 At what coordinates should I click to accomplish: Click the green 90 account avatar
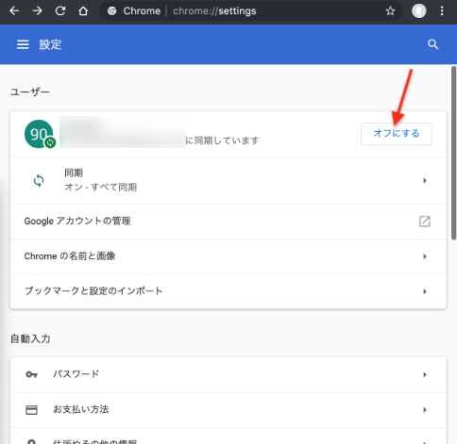pos(39,134)
